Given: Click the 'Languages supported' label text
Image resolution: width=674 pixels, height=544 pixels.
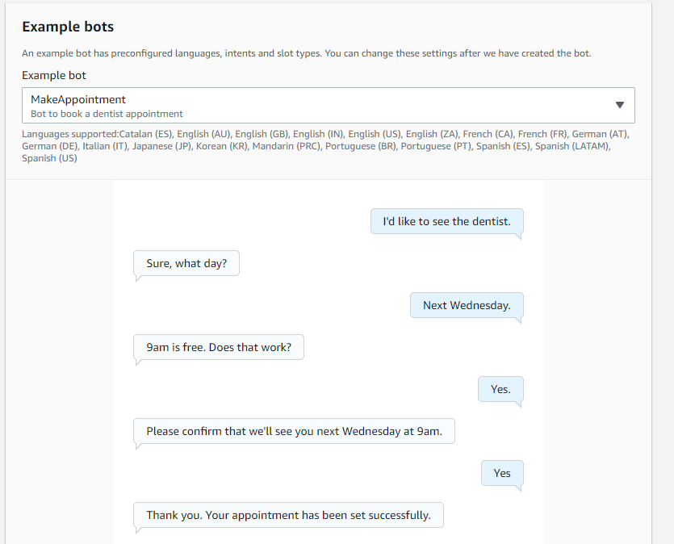Looking at the screenshot, I should point(70,134).
